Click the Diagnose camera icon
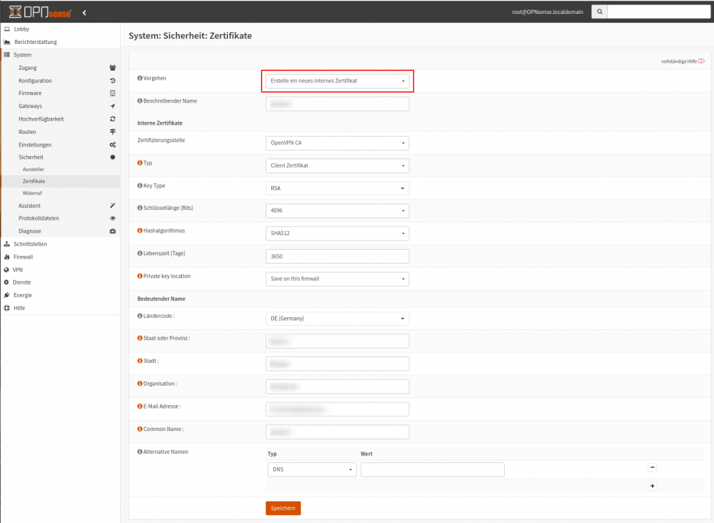 (111, 231)
